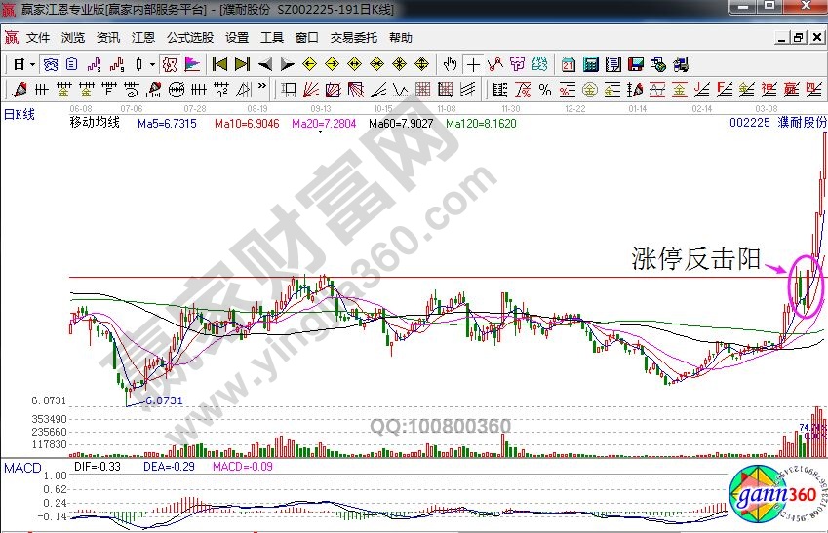828x533 pixels.
Task: Toggle the black play-left triangle button
Action: pyautogui.click(x=265, y=64)
